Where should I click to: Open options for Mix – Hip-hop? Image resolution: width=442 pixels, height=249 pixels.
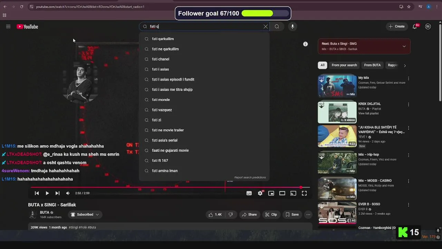409,155
